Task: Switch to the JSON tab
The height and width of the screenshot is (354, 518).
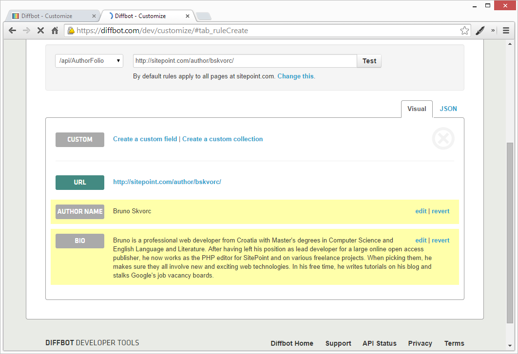Action: tap(448, 109)
